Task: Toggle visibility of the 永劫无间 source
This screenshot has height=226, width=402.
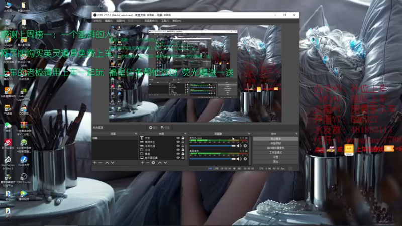Action: (178, 146)
